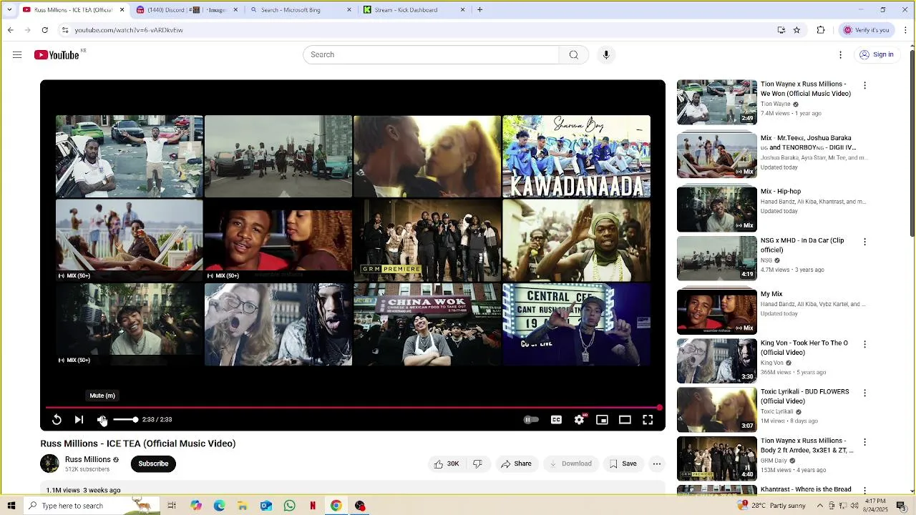Toggle the autoplay switch
The width and height of the screenshot is (916, 515).
click(531, 420)
